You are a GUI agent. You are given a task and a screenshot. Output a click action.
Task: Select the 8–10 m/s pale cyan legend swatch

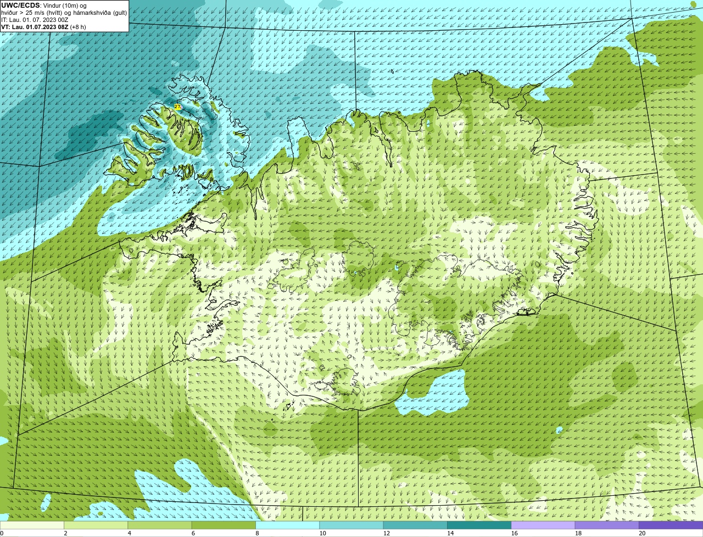click(x=288, y=525)
